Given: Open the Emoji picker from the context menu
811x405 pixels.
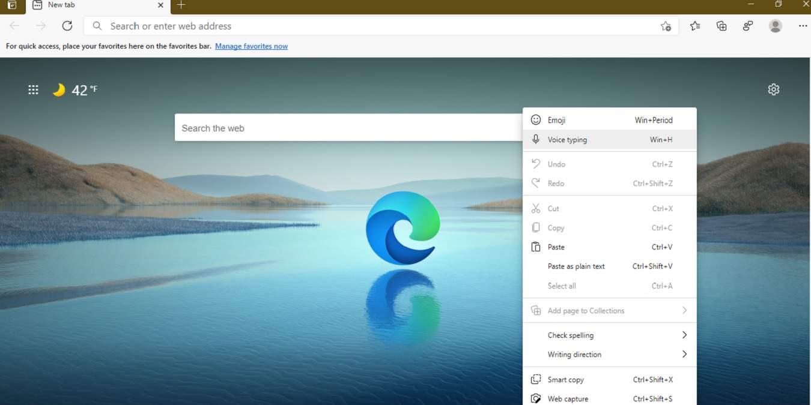Looking at the screenshot, I should pos(556,119).
